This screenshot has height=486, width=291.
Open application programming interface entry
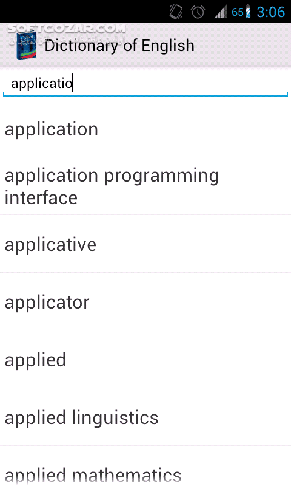coord(145,187)
